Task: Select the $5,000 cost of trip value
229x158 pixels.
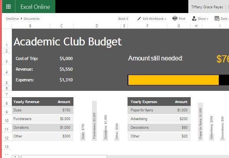Action: [66, 58]
